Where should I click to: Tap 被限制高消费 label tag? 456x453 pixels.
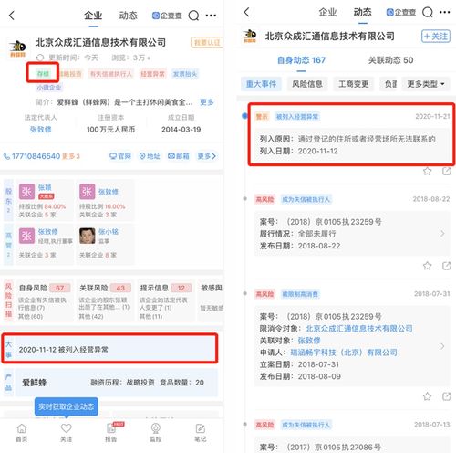pyautogui.click(x=300, y=294)
